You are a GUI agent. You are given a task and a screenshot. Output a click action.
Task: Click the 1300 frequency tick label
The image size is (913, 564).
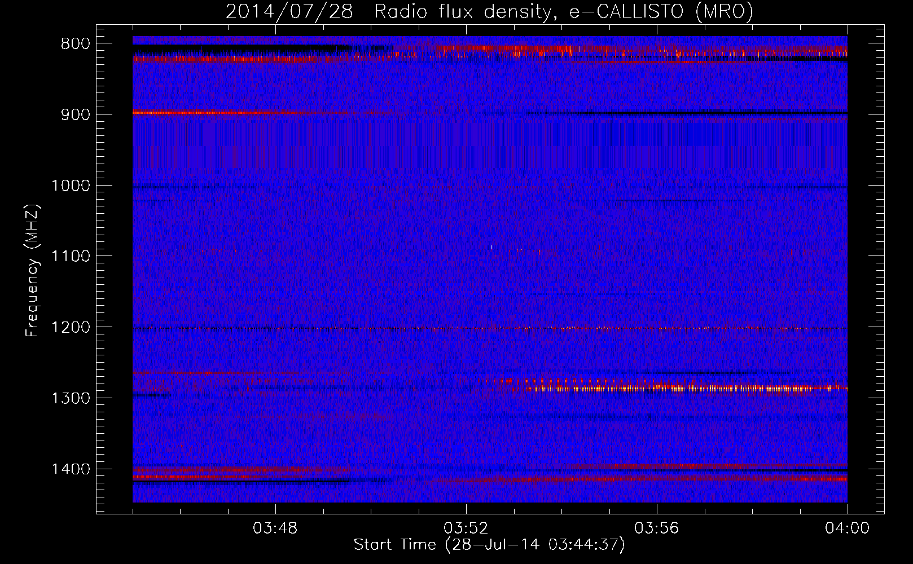[71, 399]
